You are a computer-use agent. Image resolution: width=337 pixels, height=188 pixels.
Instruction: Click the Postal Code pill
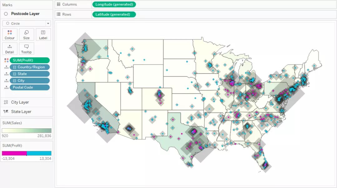pos(30,87)
